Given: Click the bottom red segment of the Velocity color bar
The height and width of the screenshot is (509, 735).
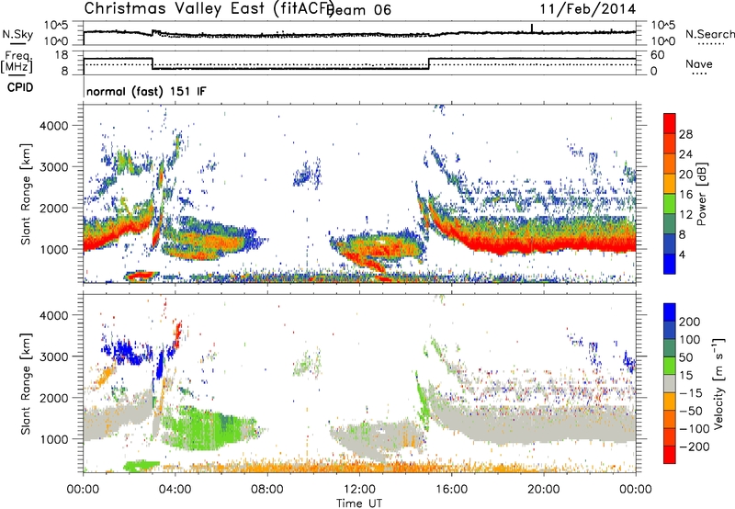Looking at the screenshot, I should 670,455.
